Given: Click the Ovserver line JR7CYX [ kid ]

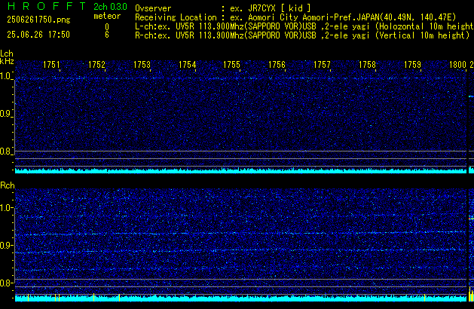Looking at the screenshot, I should point(223,8).
